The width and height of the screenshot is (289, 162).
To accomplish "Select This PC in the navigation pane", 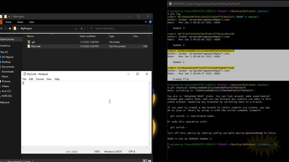I will pyautogui.click(x=4, y=52).
